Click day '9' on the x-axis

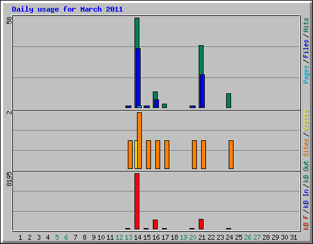pos(94,237)
